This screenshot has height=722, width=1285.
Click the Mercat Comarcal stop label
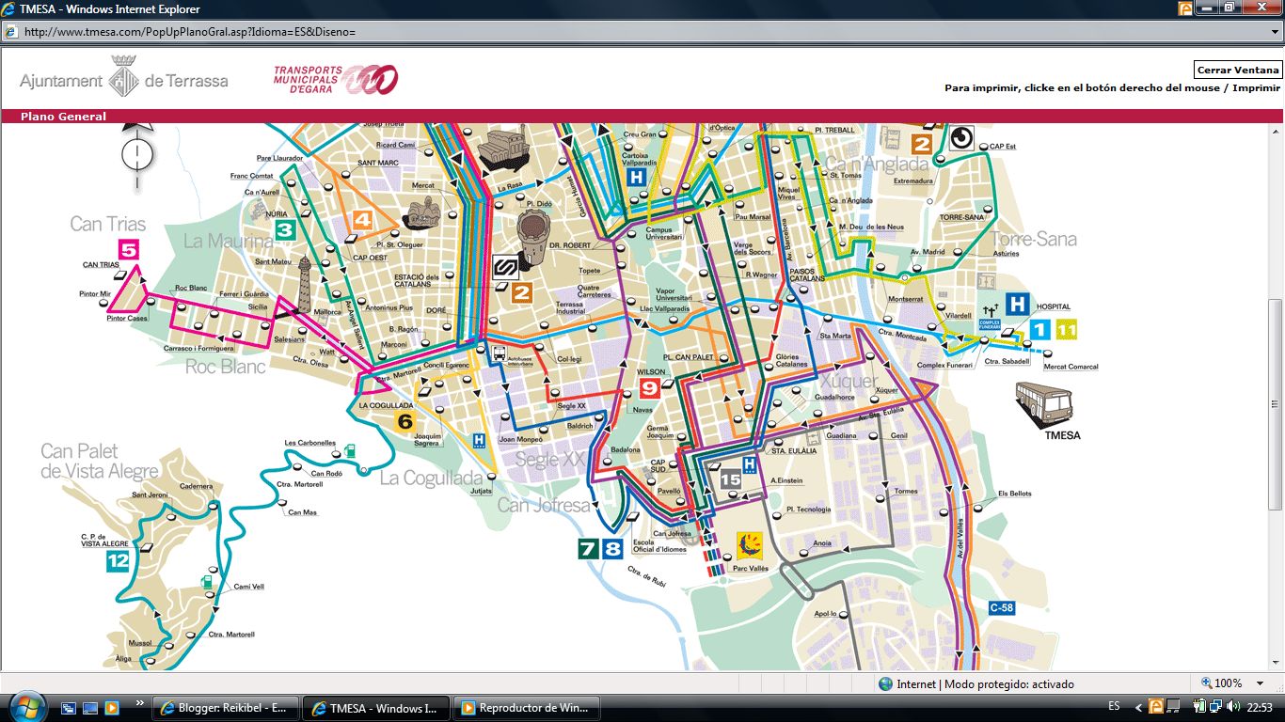coord(1071,367)
